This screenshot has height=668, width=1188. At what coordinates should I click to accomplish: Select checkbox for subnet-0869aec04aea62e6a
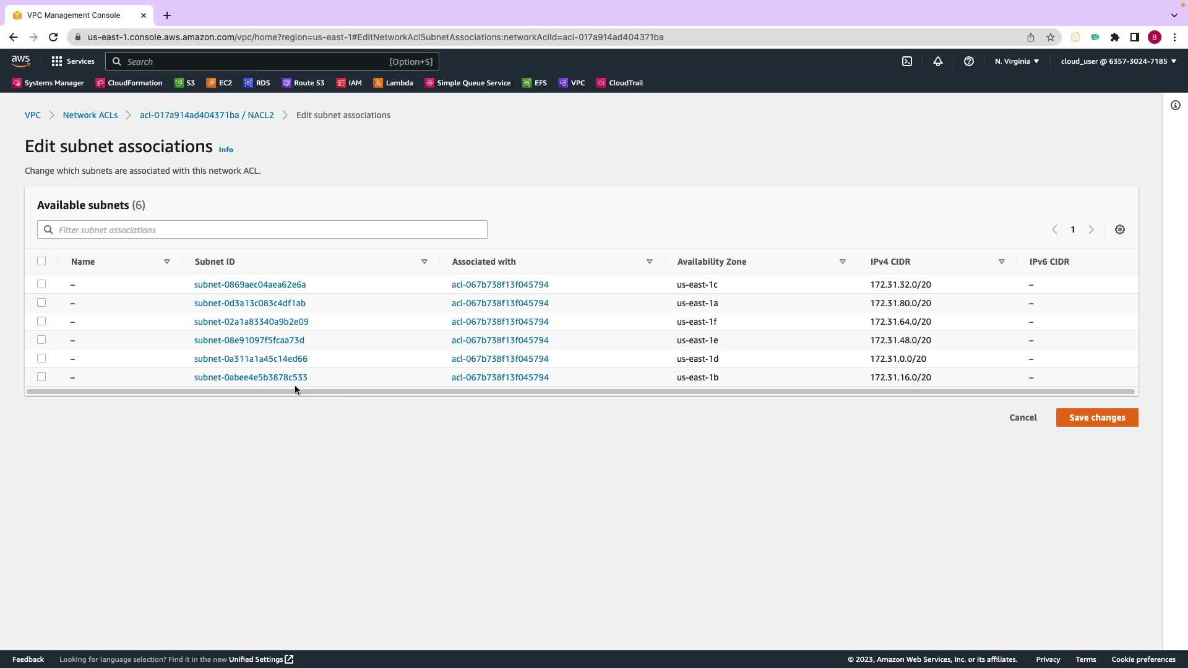click(x=41, y=284)
